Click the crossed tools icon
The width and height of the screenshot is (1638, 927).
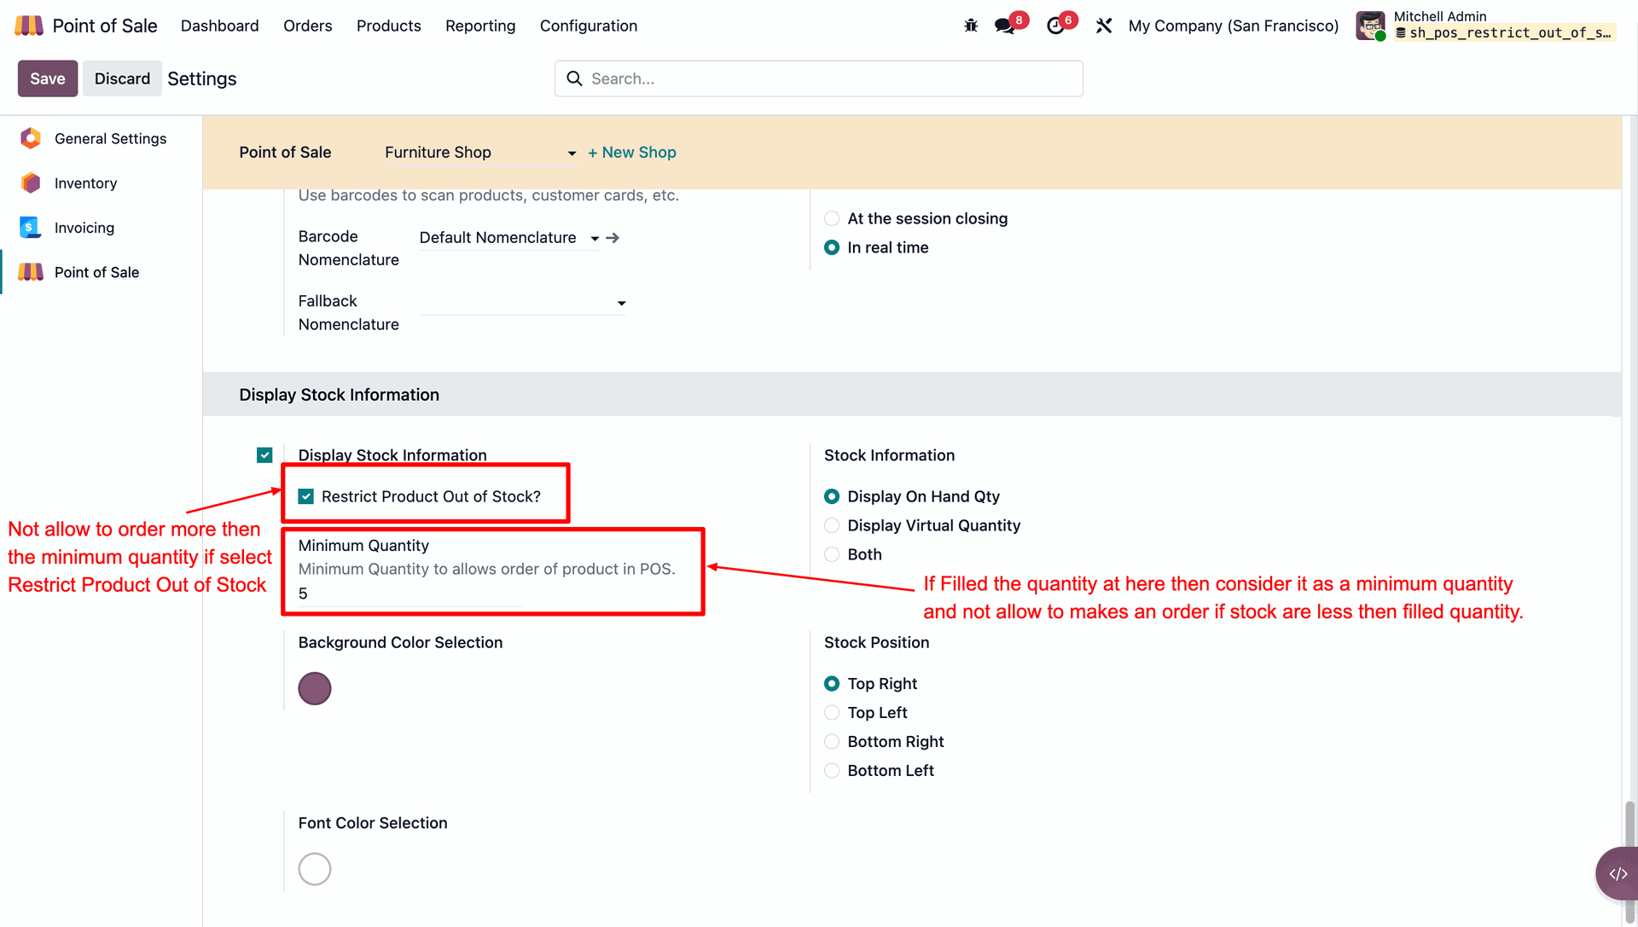click(x=1104, y=26)
